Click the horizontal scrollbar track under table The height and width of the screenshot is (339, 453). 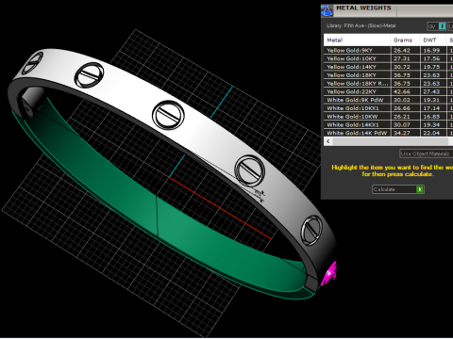(390, 141)
